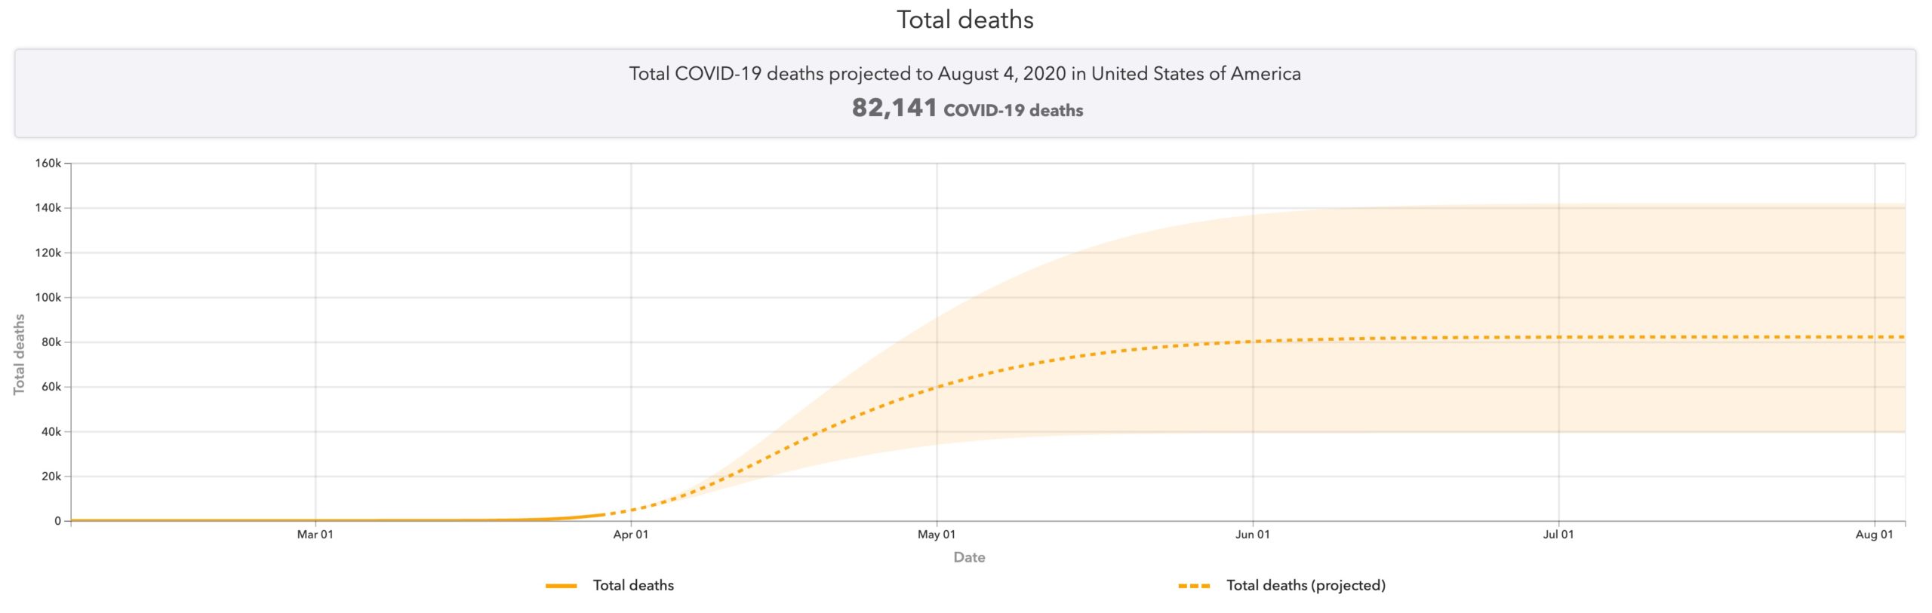Click the Mar 01 date axis label
Image resolution: width=1932 pixels, height=613 pixels.
tap(315, 535)
